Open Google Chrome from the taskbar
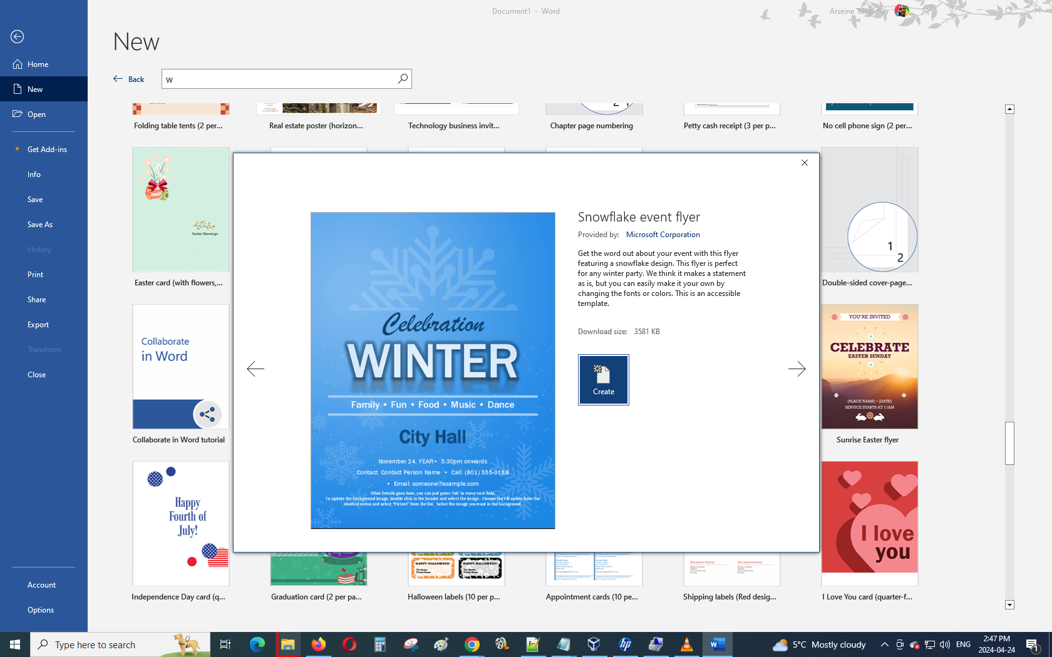1052x657 pixels. click(x=472, y=644)
